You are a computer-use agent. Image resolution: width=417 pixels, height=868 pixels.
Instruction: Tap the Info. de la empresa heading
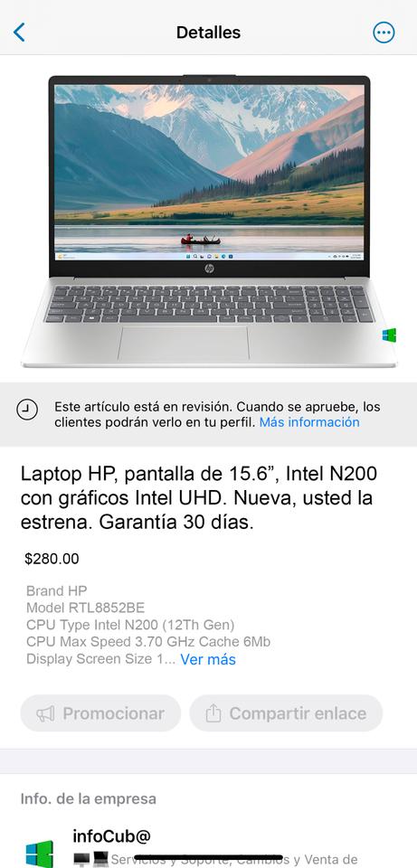pyautogui.click(x=89, y=798)
